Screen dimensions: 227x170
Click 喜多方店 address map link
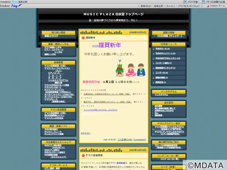(108, 102)
